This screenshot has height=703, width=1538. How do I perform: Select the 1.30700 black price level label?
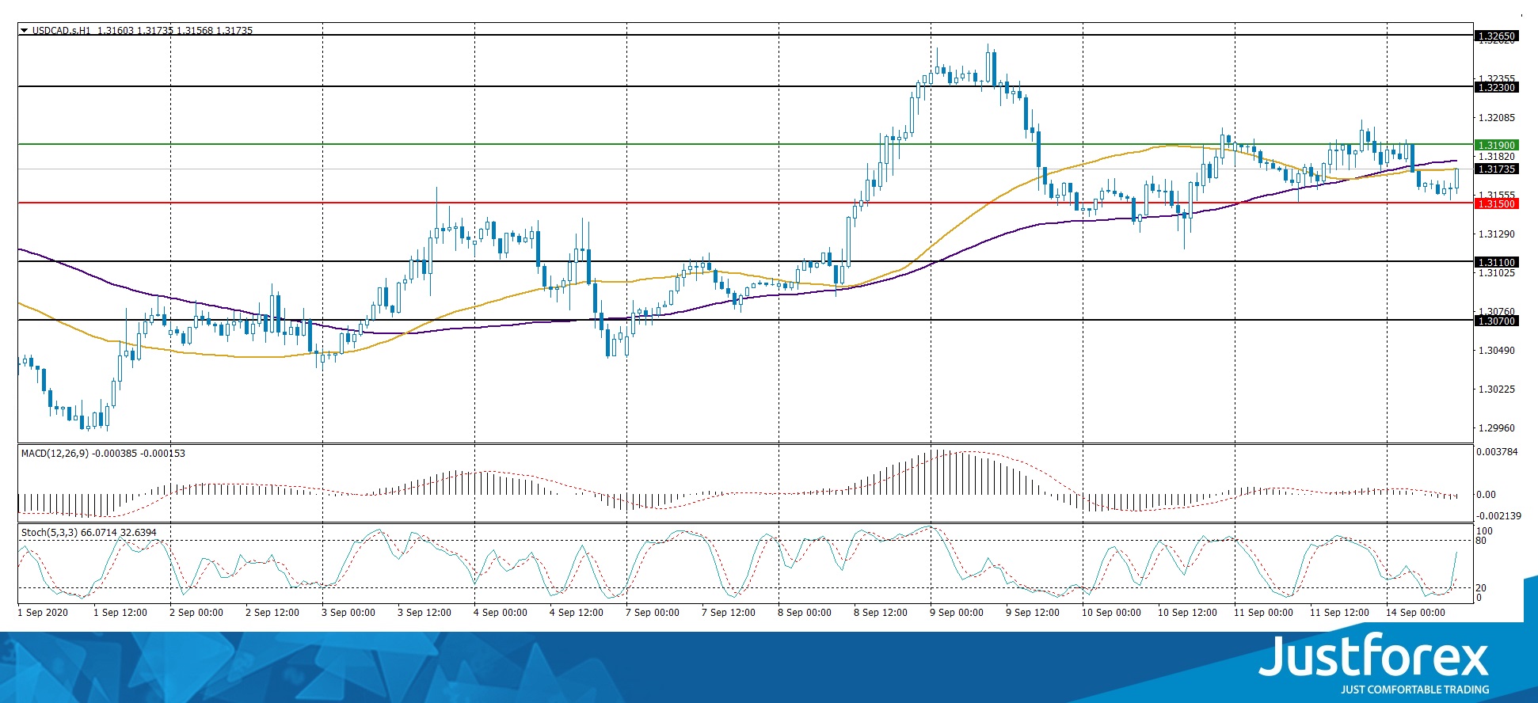point(1496,321)
